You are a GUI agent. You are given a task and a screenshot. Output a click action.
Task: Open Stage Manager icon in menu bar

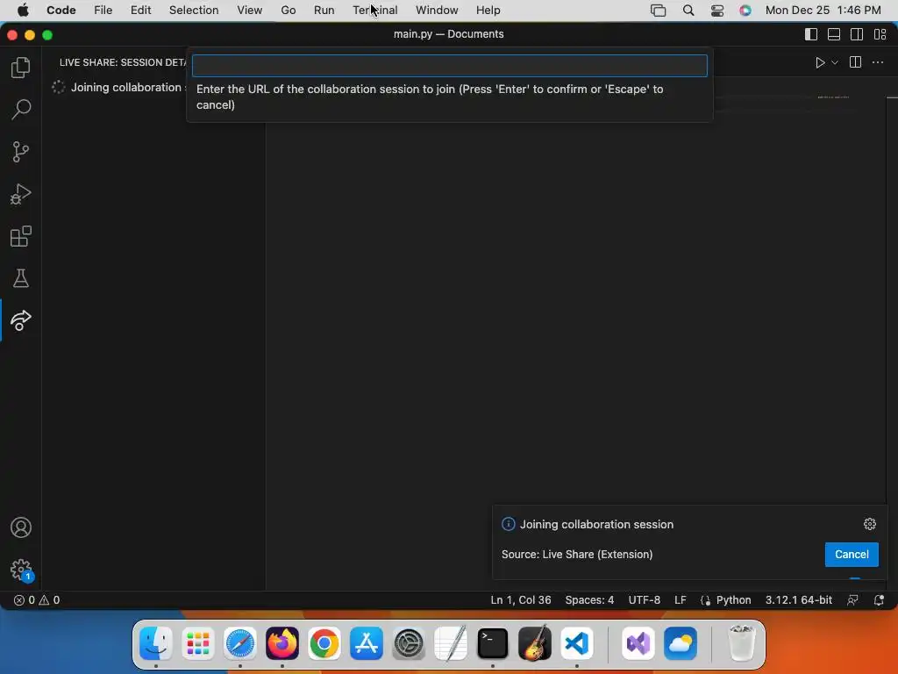click(x=658, y=11)
